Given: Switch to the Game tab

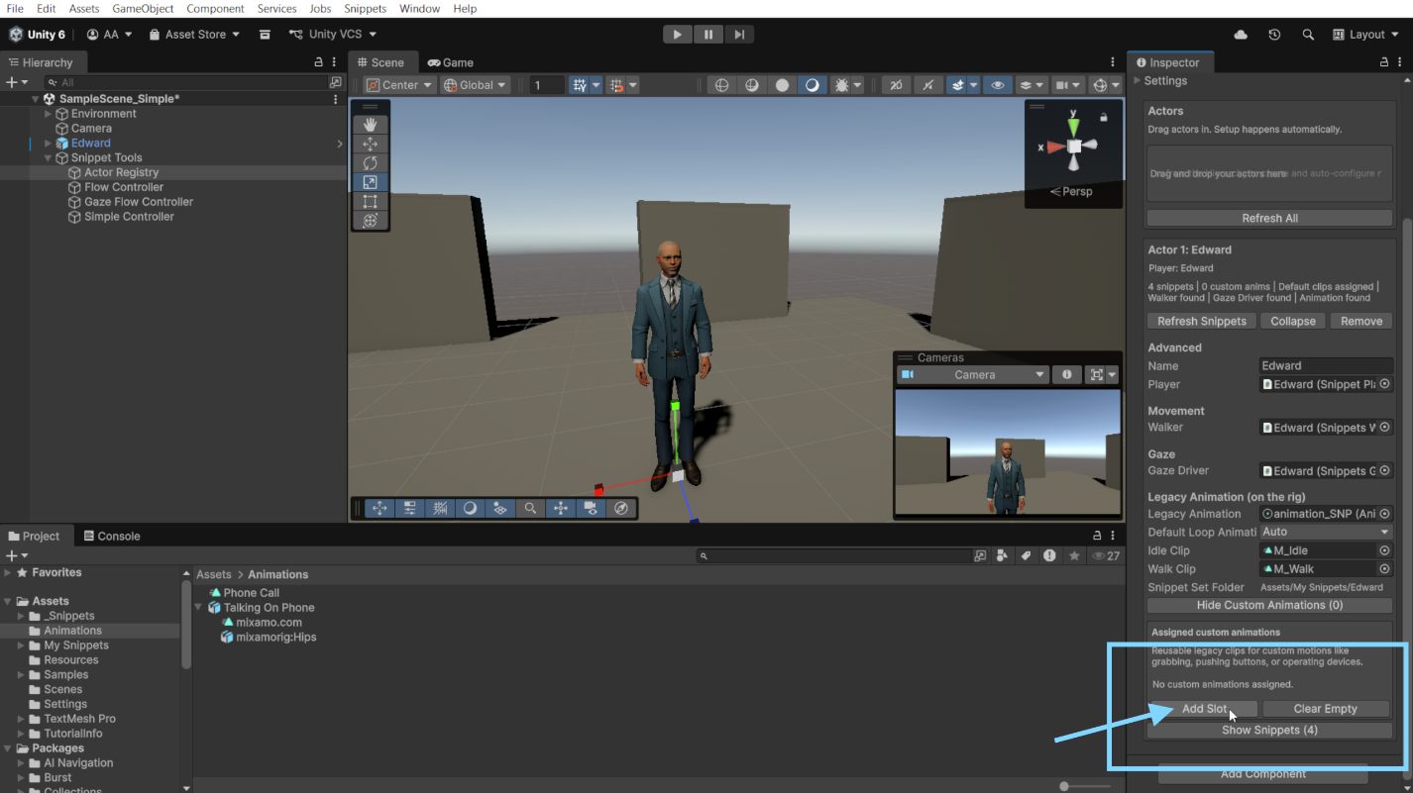Looking at the screenshot, I should pos(450,62).
